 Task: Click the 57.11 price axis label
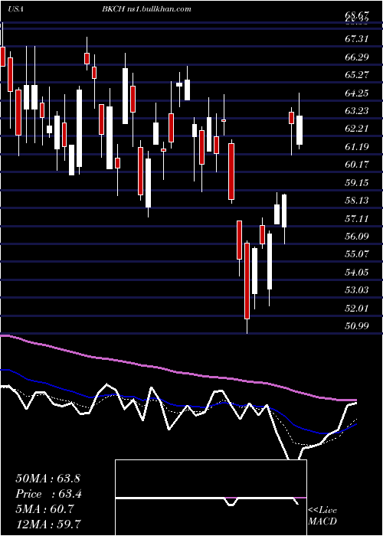(x=356, y=219)
